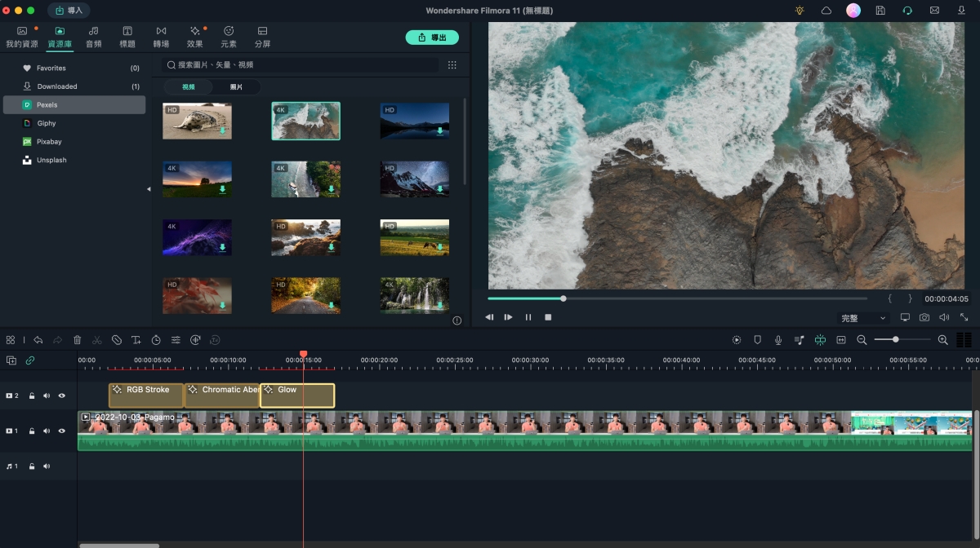
Task: Open the speed timer tool
Action: click(156, 340)
